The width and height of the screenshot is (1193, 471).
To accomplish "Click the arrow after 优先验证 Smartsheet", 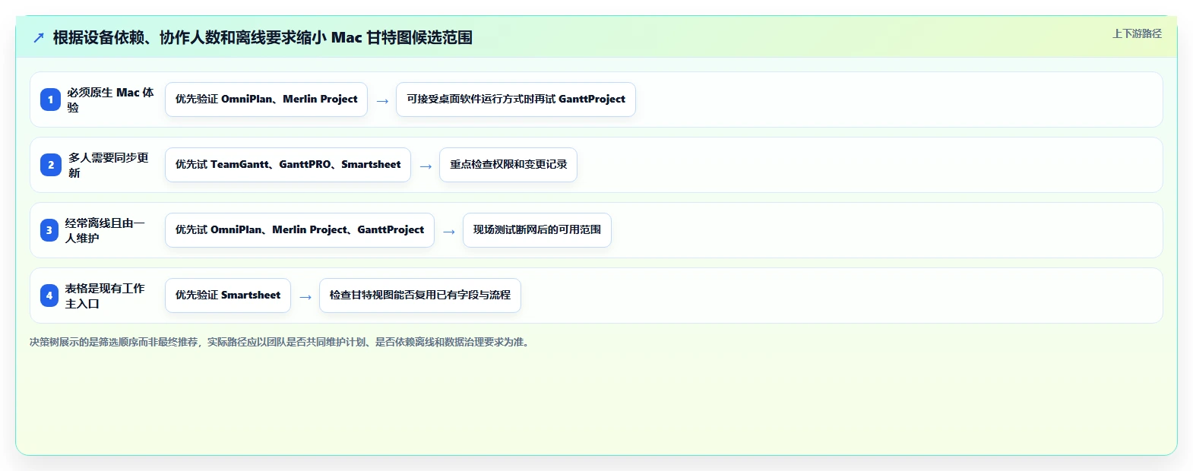I will [305, 297].
